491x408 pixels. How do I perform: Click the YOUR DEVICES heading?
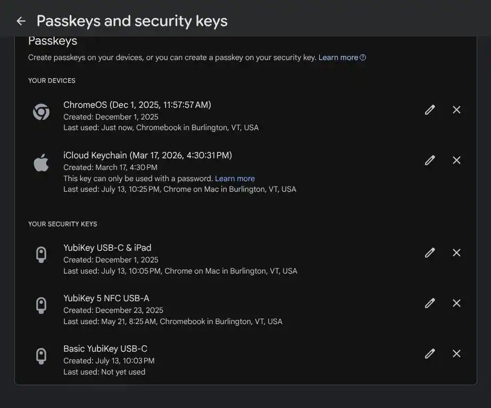pos(52,81)
